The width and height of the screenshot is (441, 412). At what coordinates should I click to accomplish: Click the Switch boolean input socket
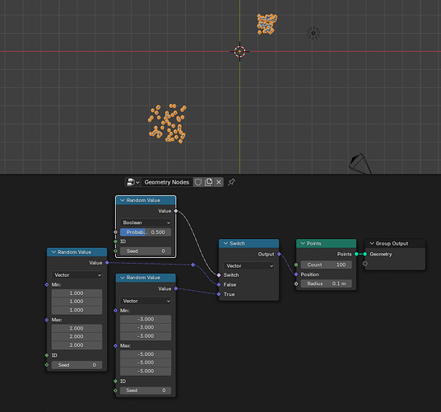click(x=219, y=275)
